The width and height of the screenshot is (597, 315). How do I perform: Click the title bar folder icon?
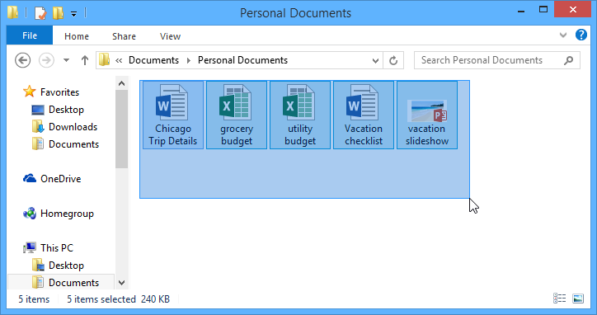coord(12,12)
